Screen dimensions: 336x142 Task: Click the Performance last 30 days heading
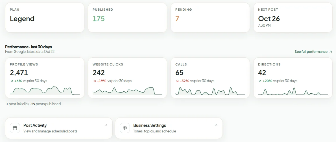(x=29, y=47)
